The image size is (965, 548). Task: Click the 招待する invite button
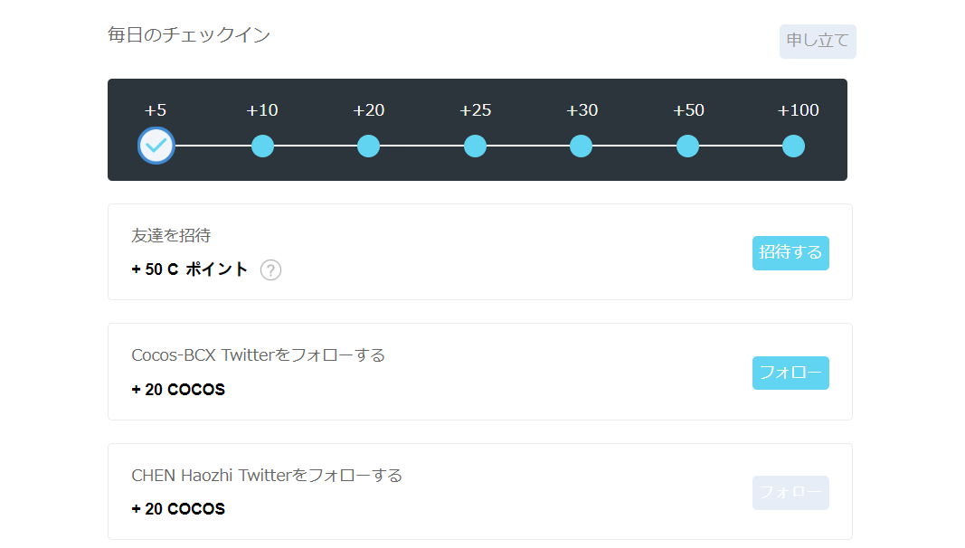[x=790, y=253]
